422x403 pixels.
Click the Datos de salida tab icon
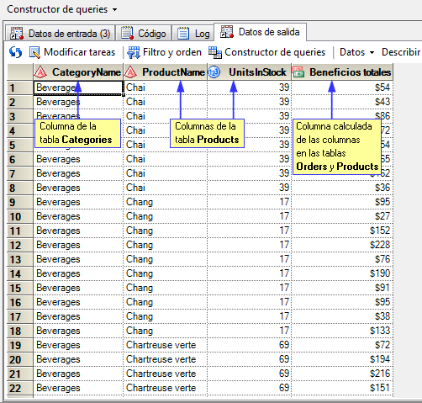point(227,32)
